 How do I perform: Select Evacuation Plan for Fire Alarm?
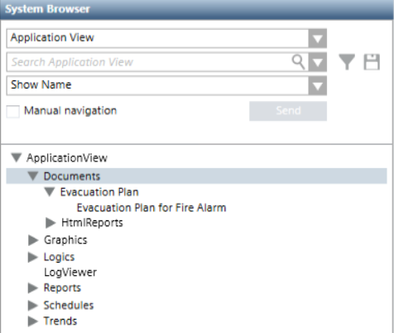(x=151, y=208)
